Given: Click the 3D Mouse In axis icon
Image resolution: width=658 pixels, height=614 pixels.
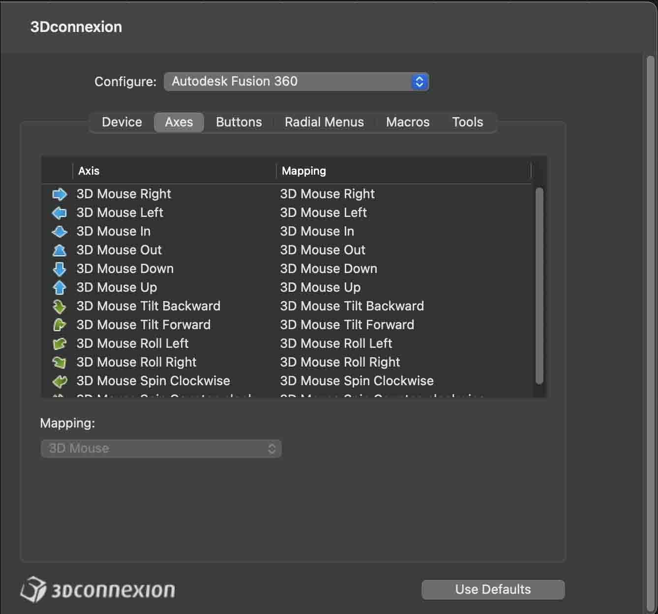Looking at the screenshot, I should click(60, 232).
